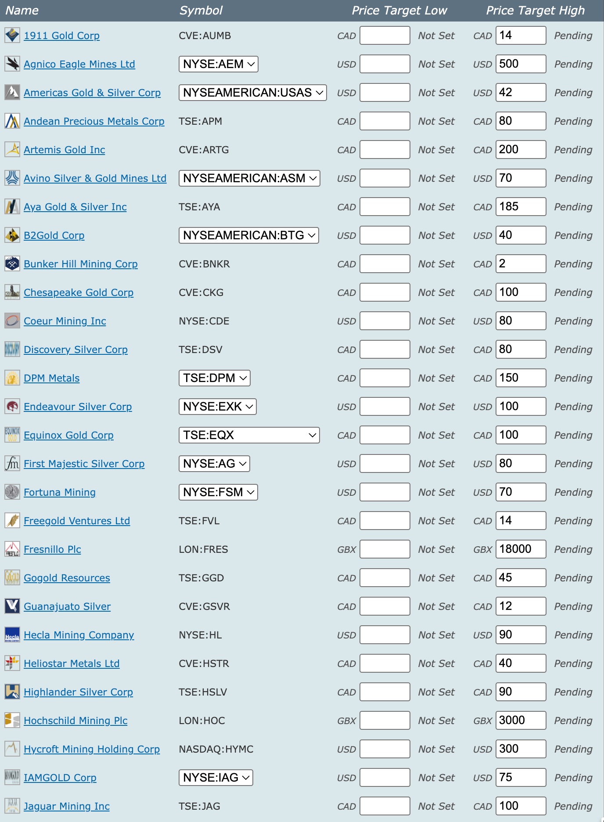The width and height of the screenshot is (604, 822).
Task: Click the Chesapeake Gold Corp logo icon
Action: click(x=12, y=292)
